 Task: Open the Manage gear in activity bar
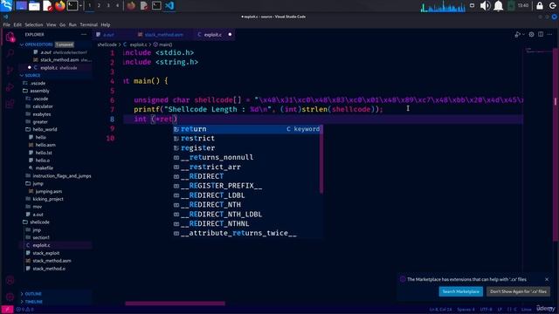[10, 297]
